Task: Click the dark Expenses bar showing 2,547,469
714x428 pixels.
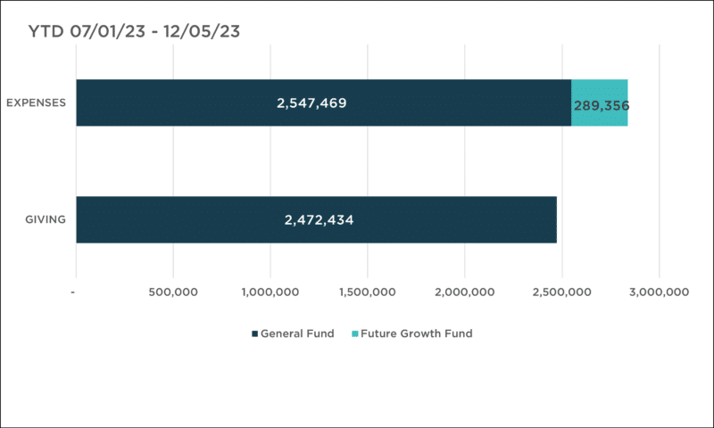Action: (324, 103)
